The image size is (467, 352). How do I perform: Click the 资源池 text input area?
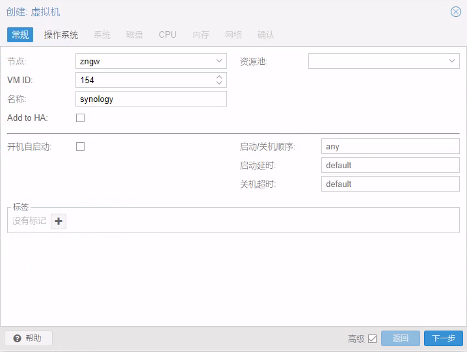coord(376,61)
